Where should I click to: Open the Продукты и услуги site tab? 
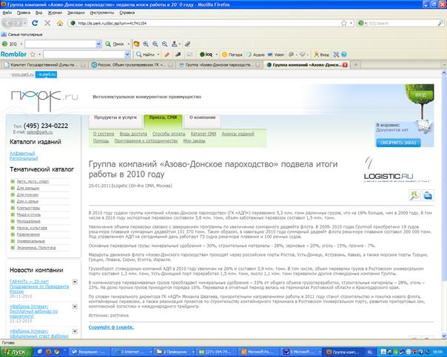[115, 120]
